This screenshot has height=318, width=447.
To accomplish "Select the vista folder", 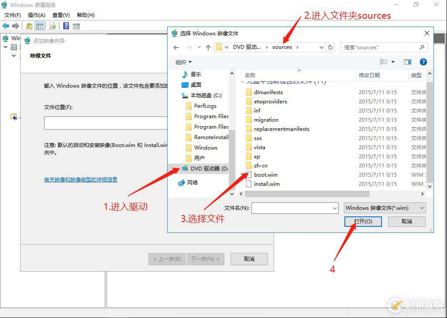I will click(256, 147).
